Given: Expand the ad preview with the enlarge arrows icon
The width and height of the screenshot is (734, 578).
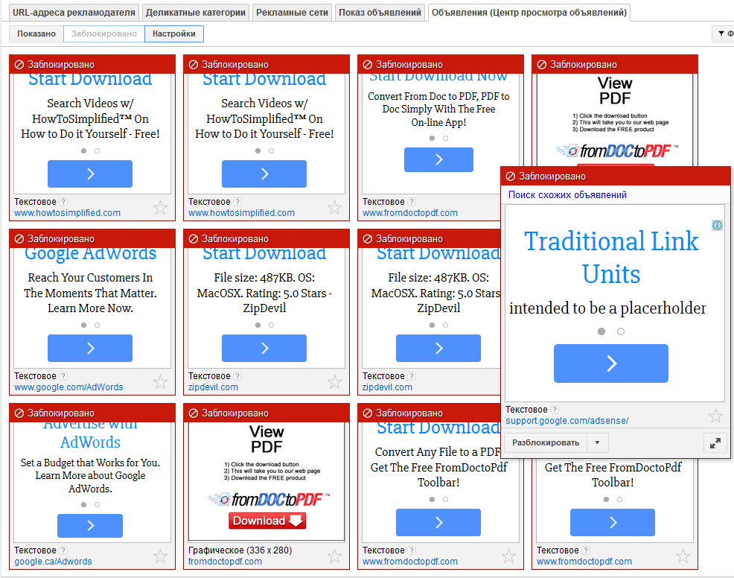Looking at the screenshot, I should [715, 442].
